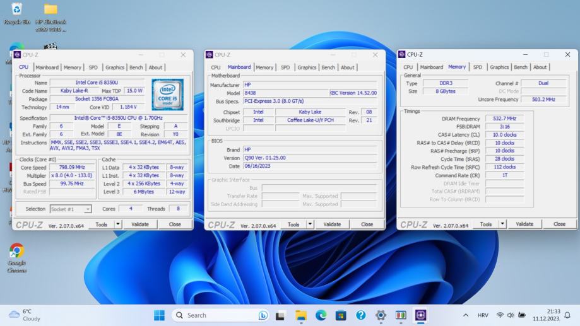Open File Explorer from the taskbar
Viewport: 580px width, 326px height.
point(300,315)
